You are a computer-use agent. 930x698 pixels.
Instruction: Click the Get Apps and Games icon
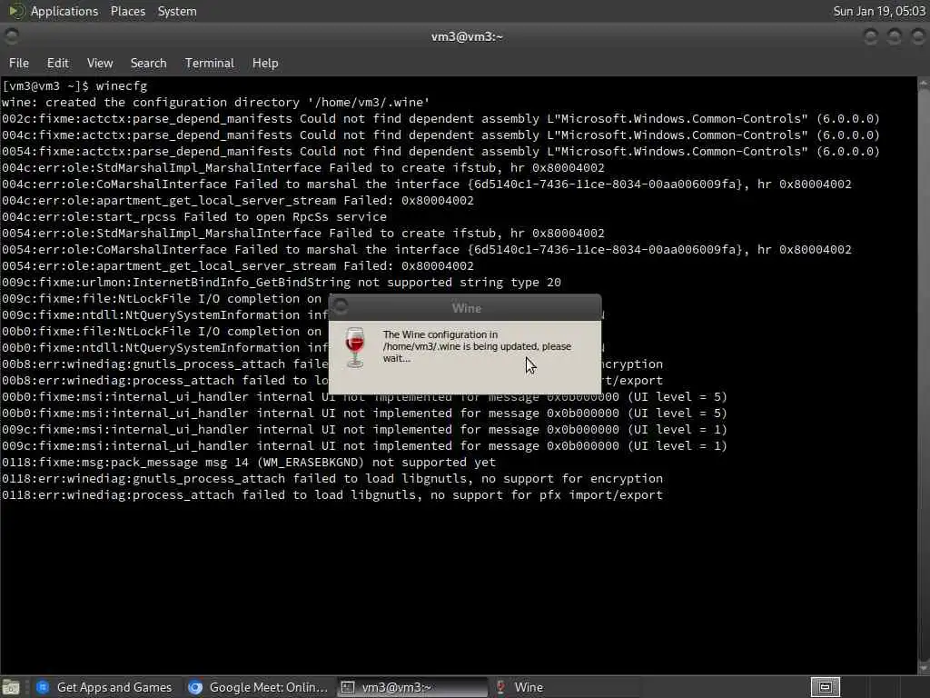(x=43, y=687)
